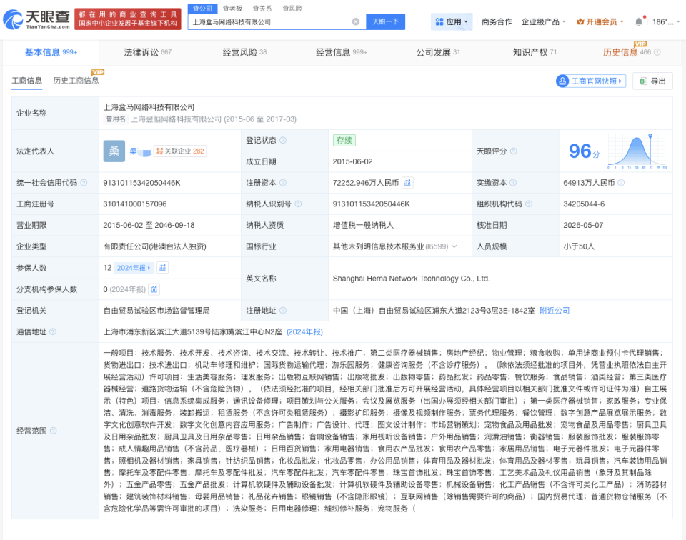686x540 pixels.
Task: Switch to 查关系 search tab
Action: (262, 9)
